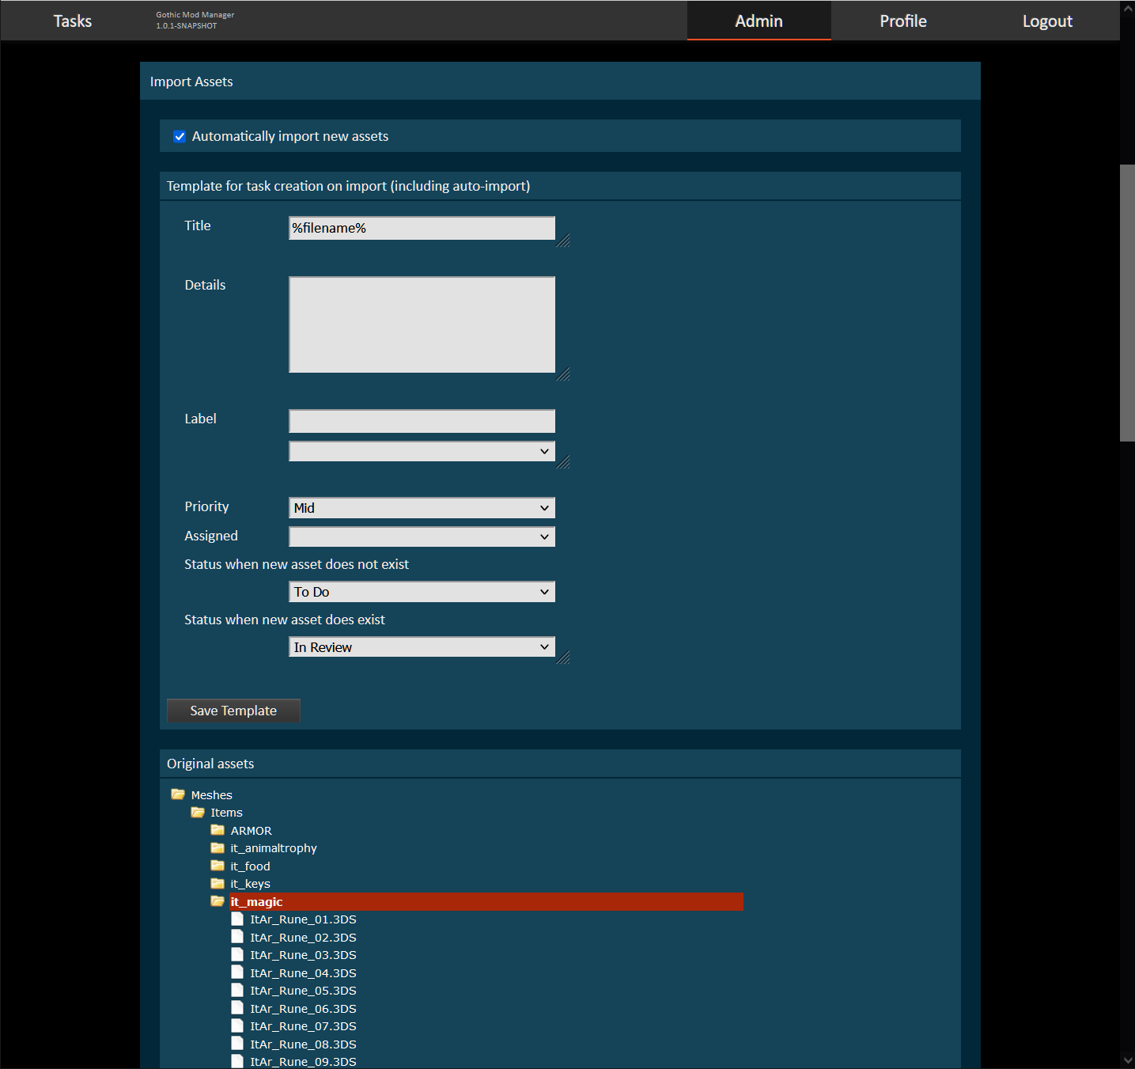Click the it_animaltrophy folder icon

218,848
